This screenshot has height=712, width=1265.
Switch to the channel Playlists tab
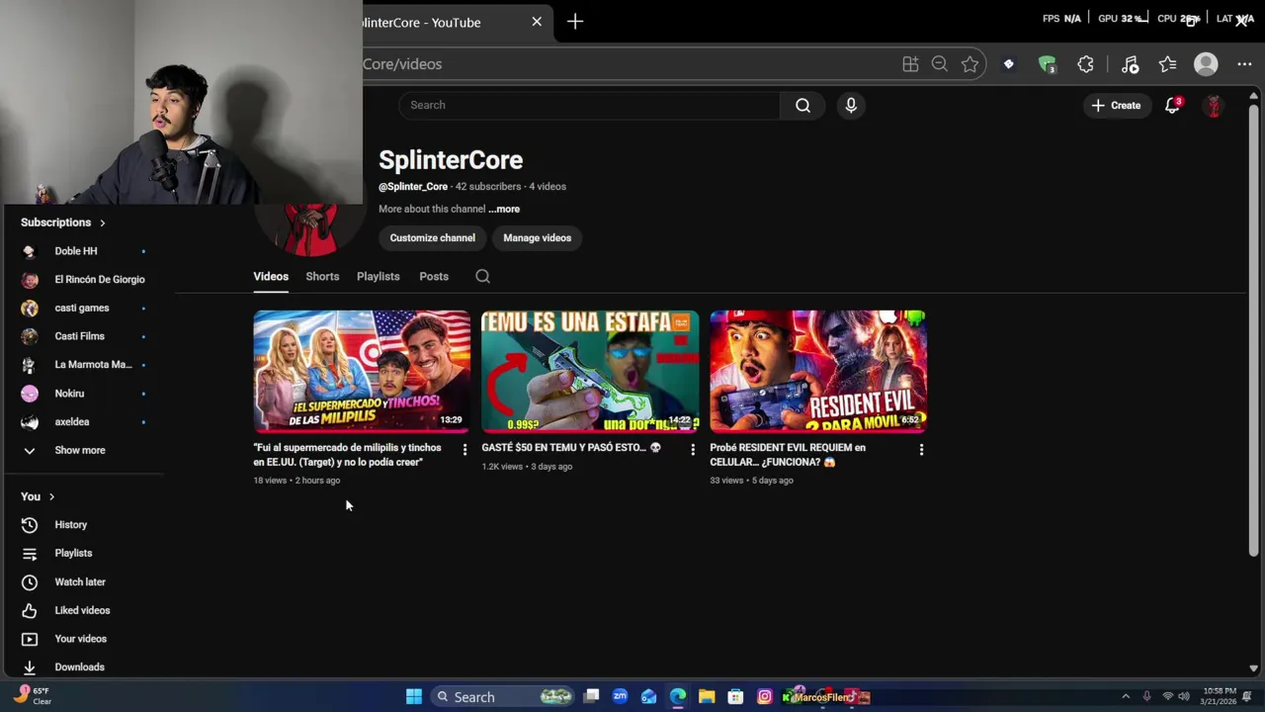379,277
